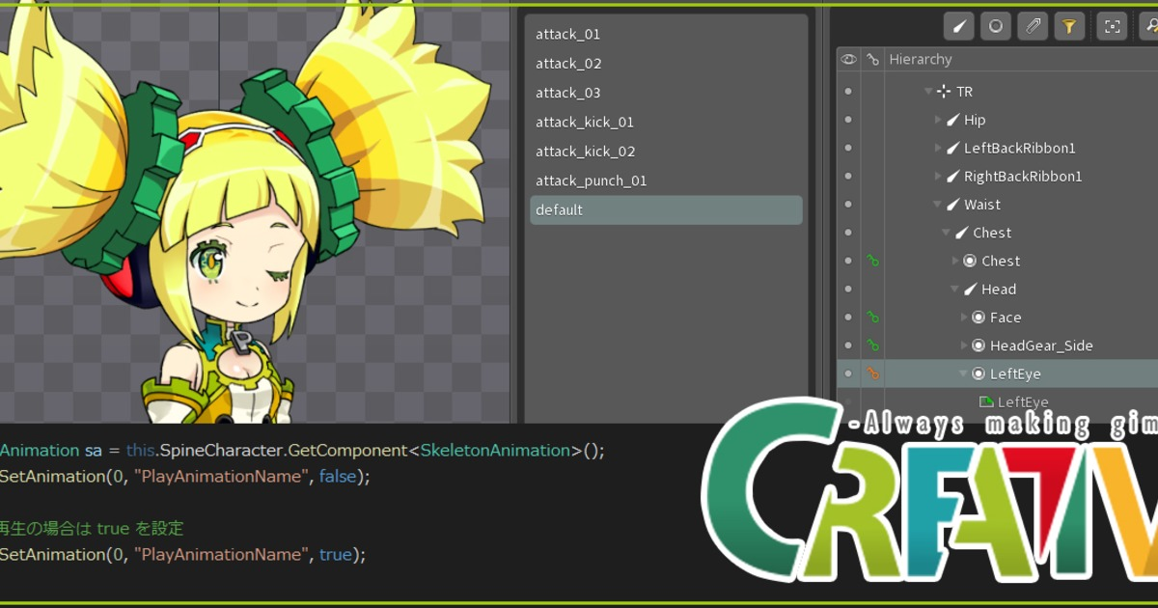This screenshot has width=1158, height=608.
Task: Select the HeadGear_Side label
Action: click(x=1041, y=345)
